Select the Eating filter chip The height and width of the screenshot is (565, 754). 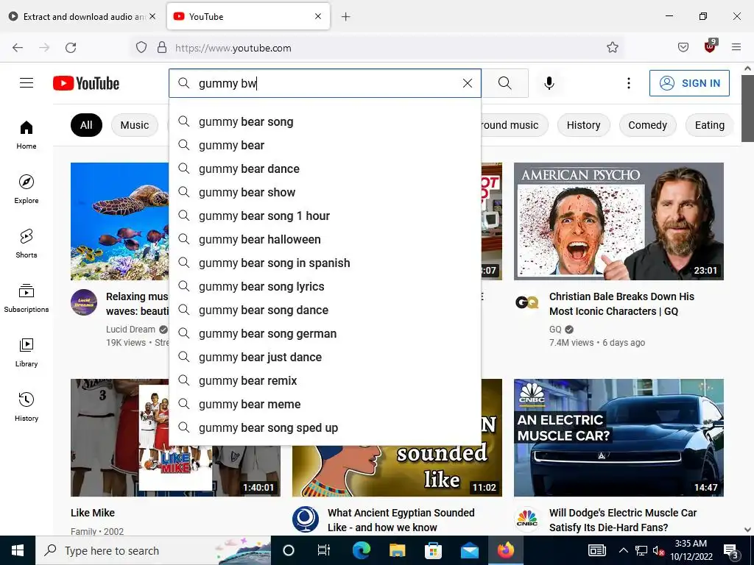point(709,125)
